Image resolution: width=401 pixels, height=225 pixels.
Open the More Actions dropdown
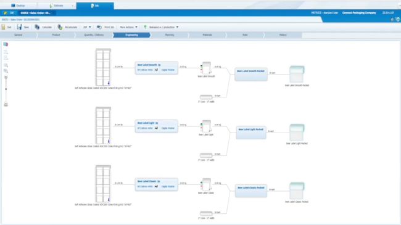(129, 27)
